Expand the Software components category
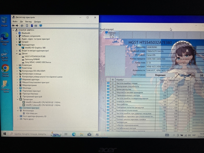204x153 pixels. pos(16,36)
